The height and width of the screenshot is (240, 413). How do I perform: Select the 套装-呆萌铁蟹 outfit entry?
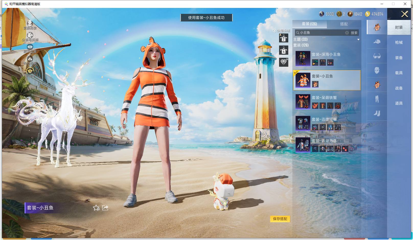point(327,101)
